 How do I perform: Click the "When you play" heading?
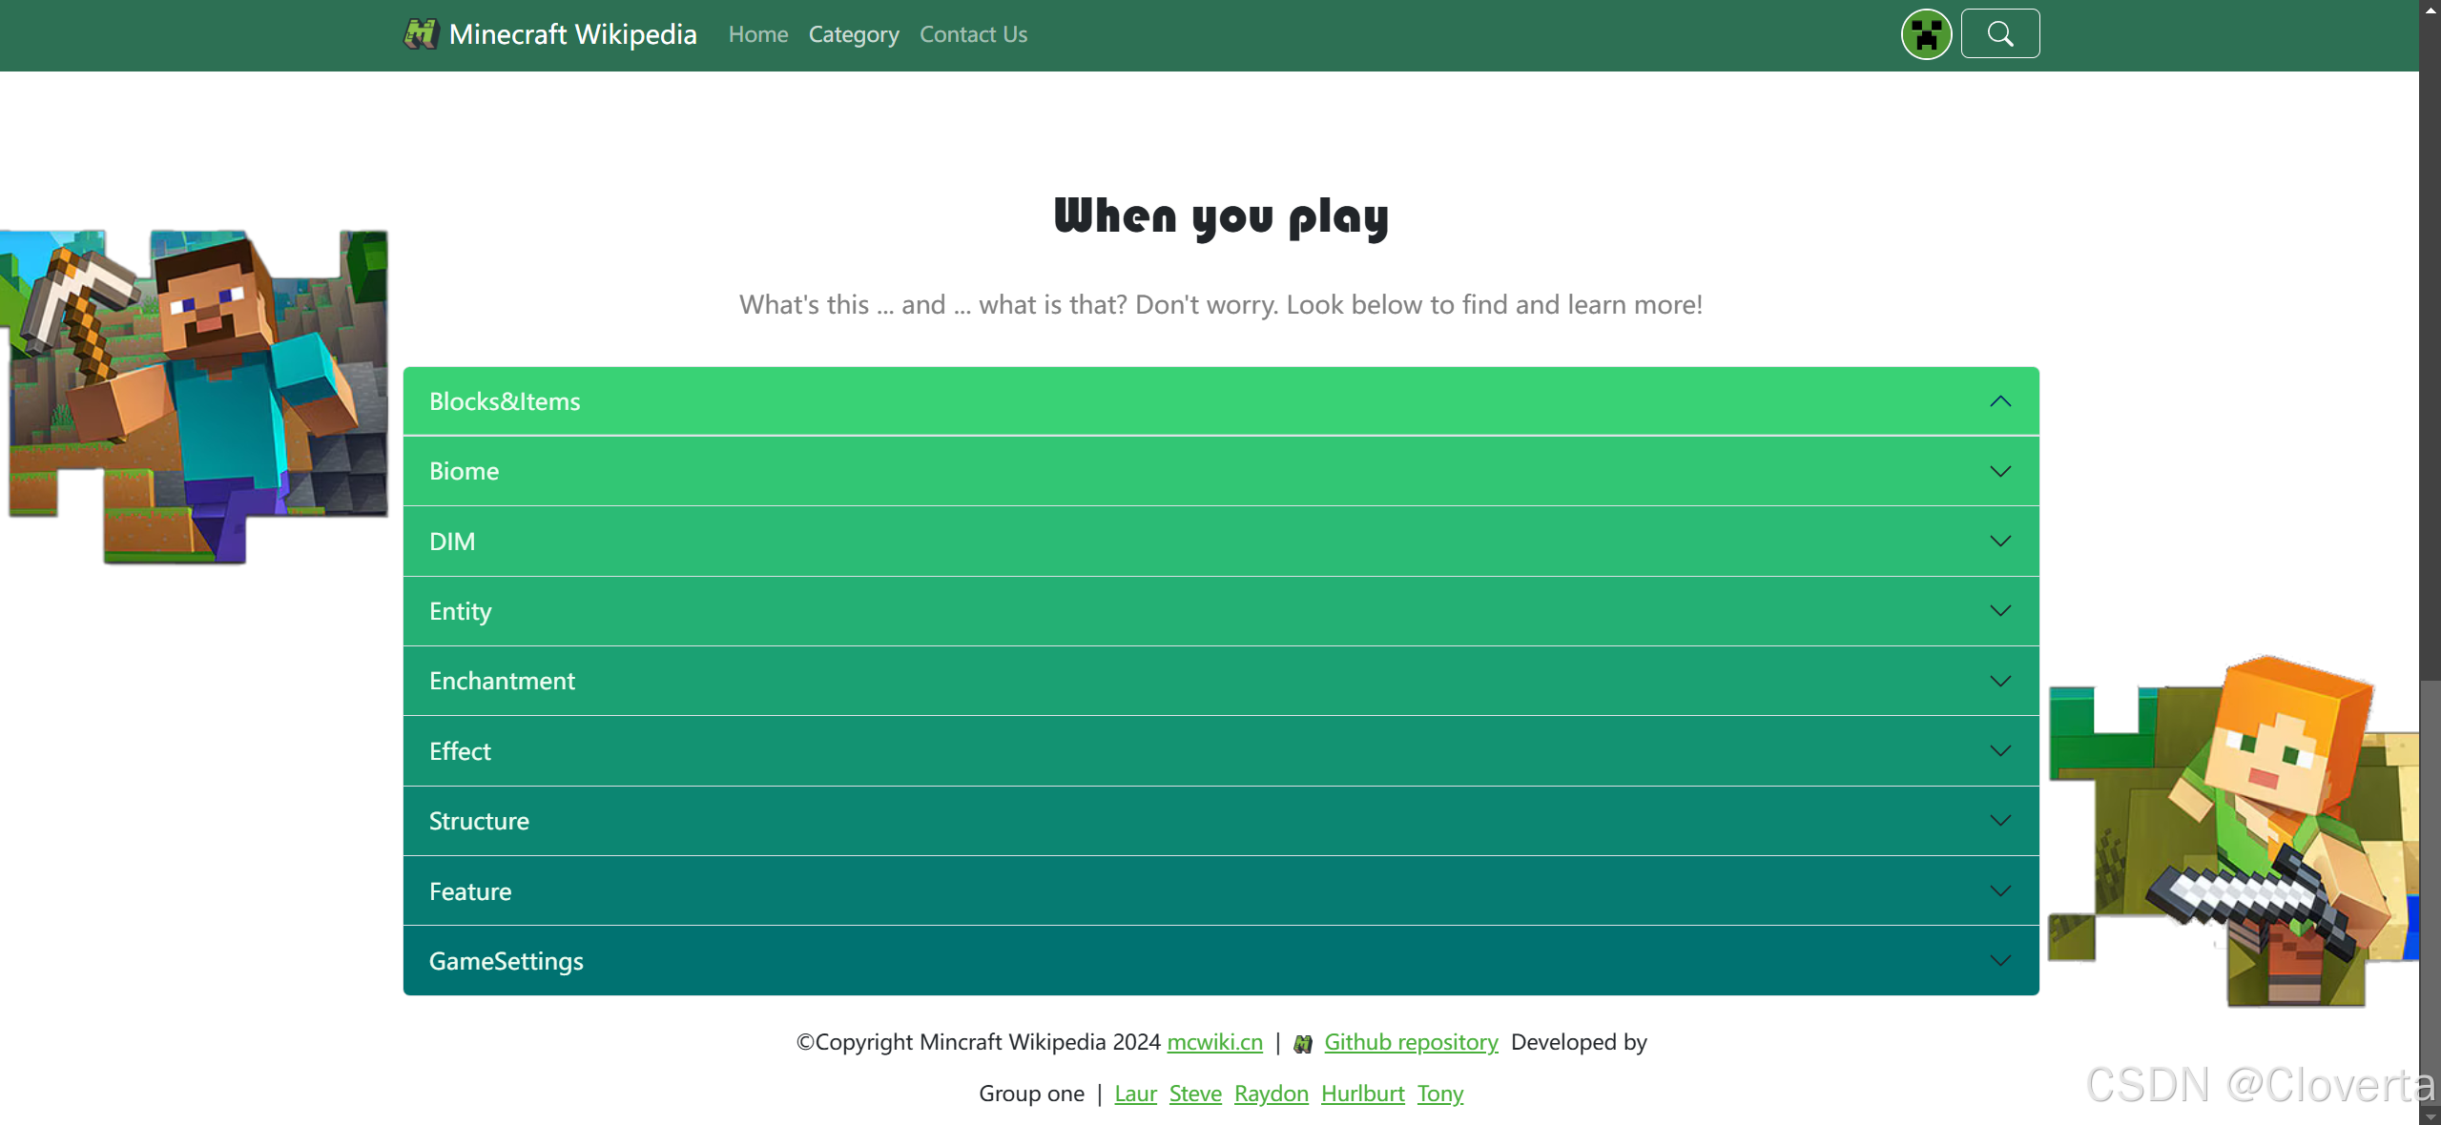[1221, 216]
